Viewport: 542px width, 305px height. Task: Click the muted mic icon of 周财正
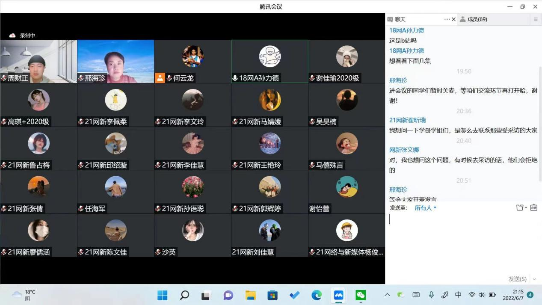pyautogui.click(x=4, y=78)
